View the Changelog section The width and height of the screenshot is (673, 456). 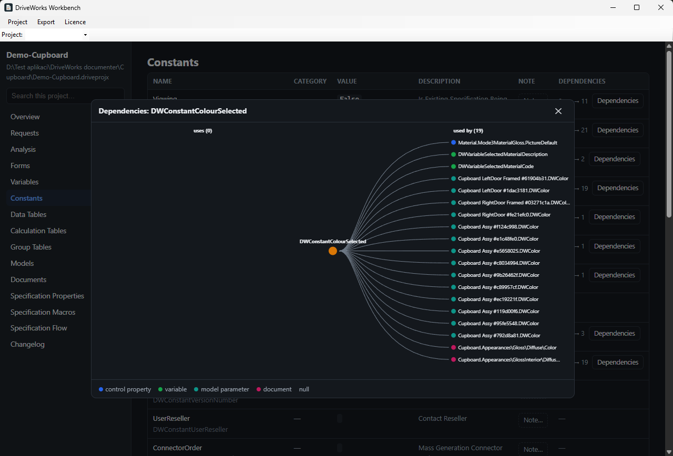pos(27,344)
